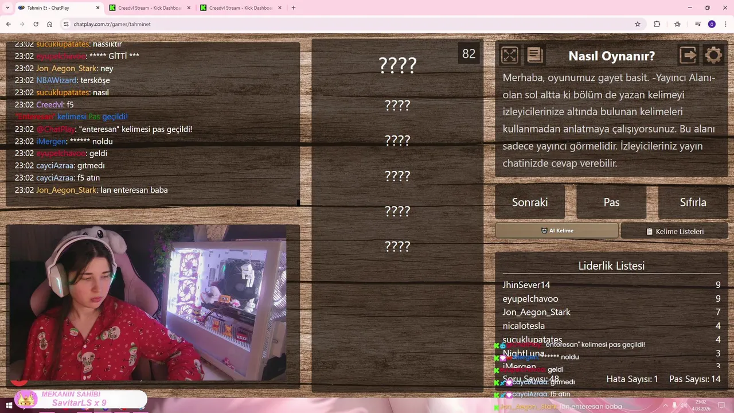Click the large hidden word ???? card

tap(397, 65)
